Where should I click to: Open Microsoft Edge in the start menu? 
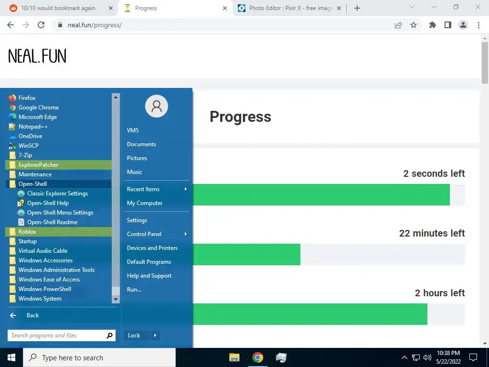point(58,117)
